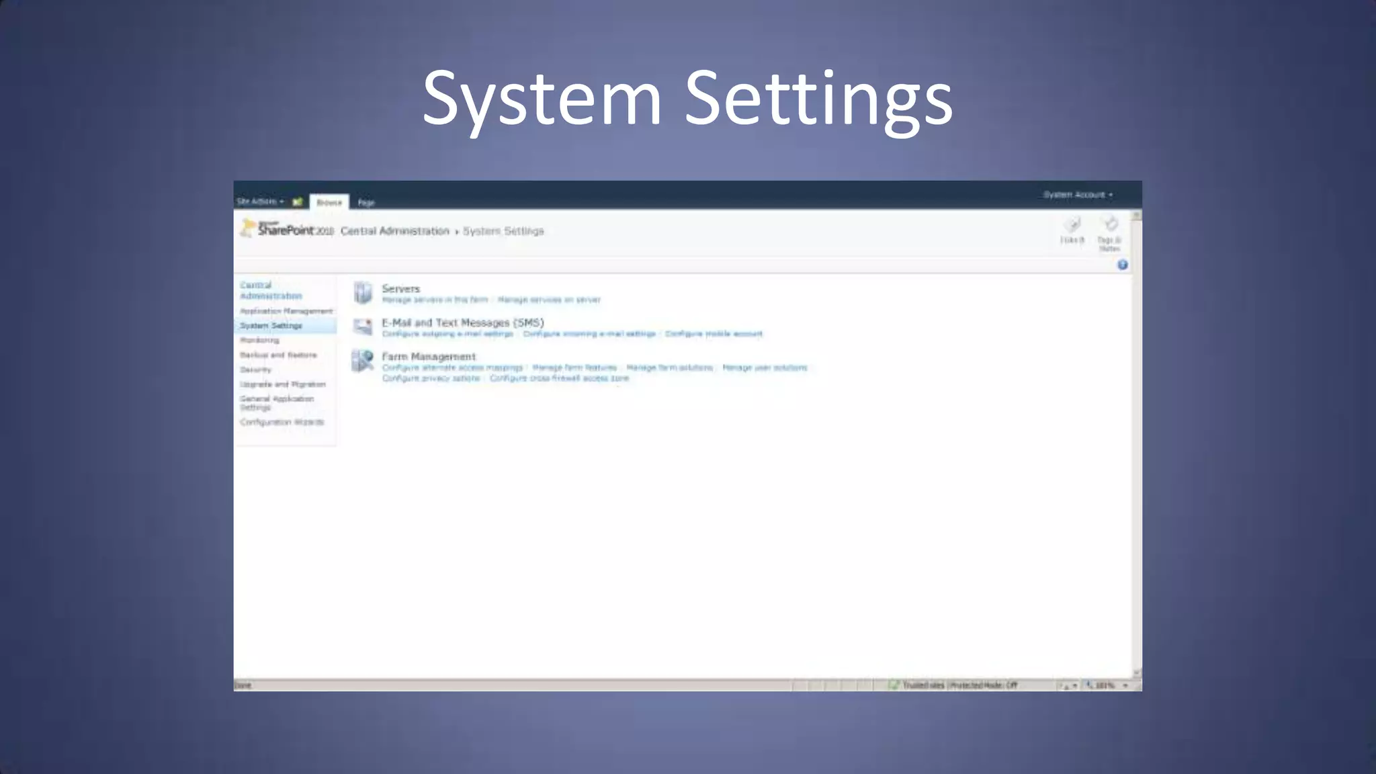Click the E-Mail and Text Messages icon
The height and width of the screenshot is (774, 1376).
click(x=363, y=327)
